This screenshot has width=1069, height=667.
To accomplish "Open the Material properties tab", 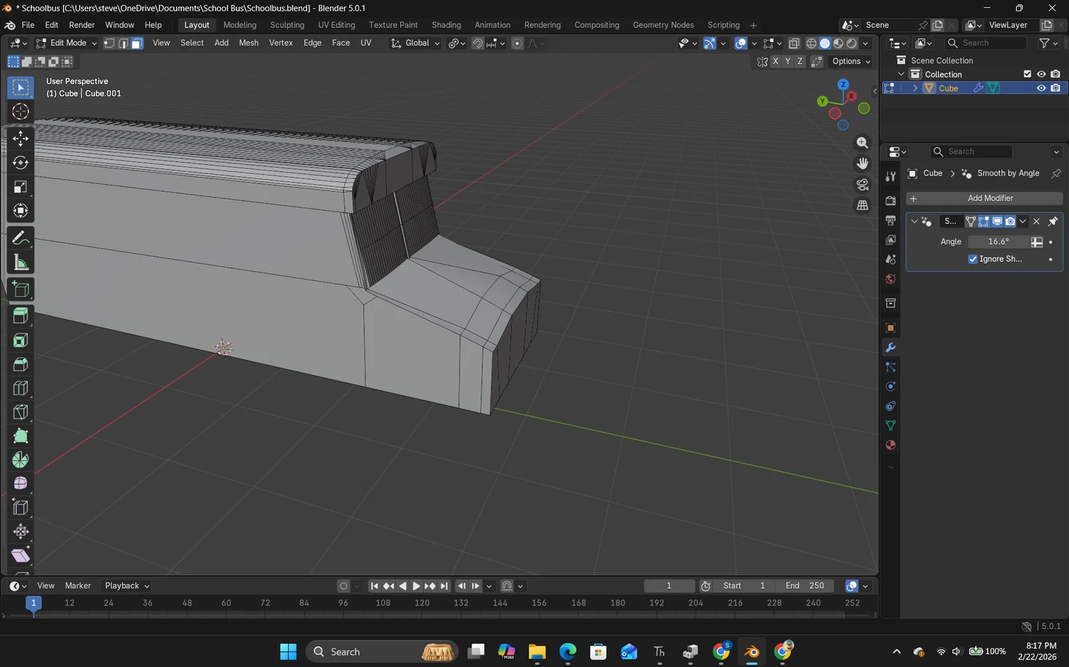I will point(890,445).
